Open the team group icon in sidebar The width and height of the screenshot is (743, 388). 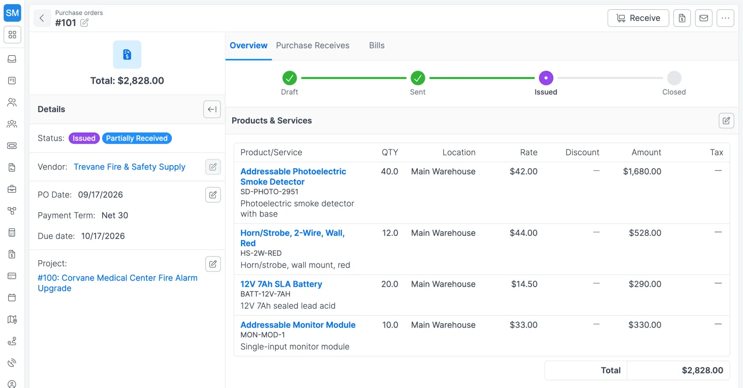coord(12,124)
